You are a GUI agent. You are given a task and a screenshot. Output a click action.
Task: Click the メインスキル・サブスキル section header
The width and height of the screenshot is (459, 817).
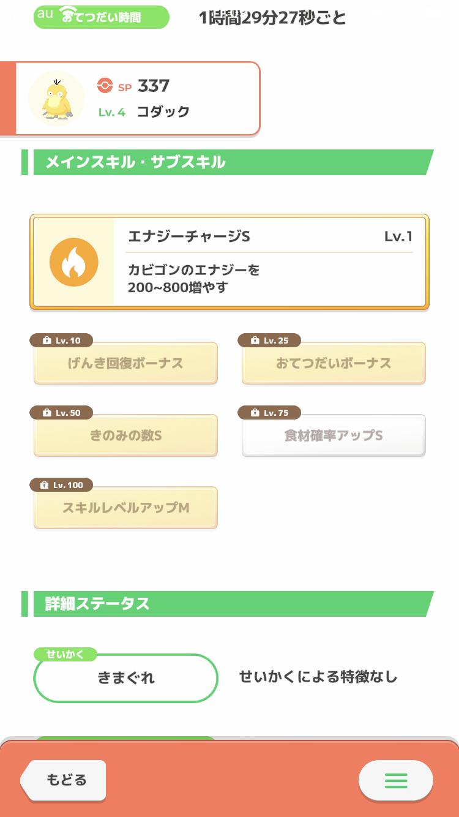tap(135, 162)
